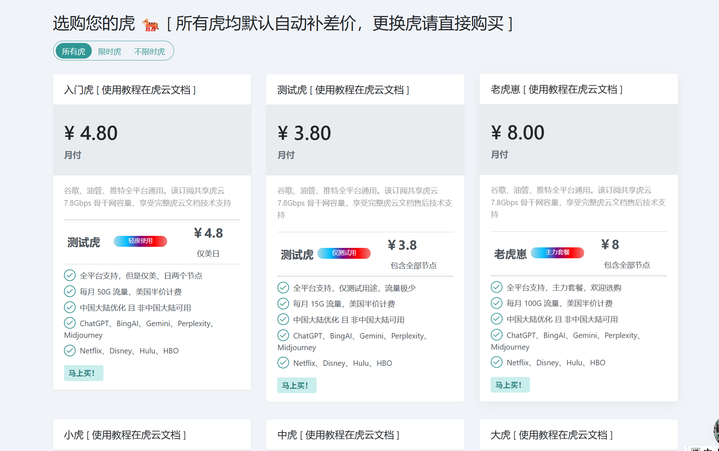
Task: Open the 中虎 plan card header
Action: (x=338, y=435)
